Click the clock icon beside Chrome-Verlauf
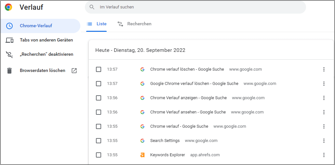The image size is (335, 165). [9, 26]
